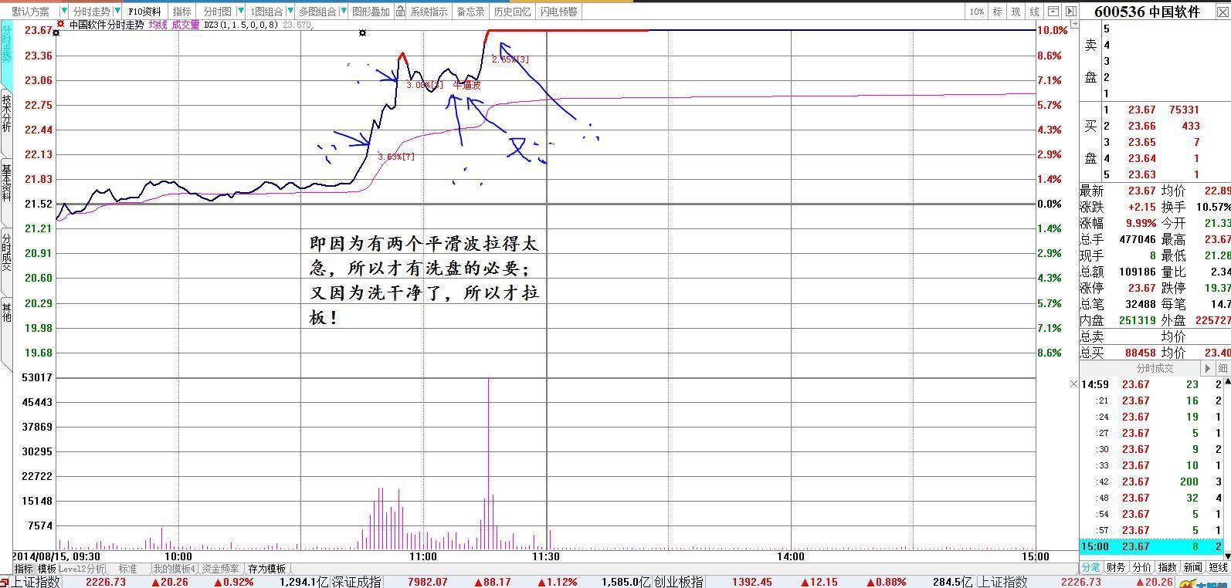Select the 标准 template tab
Image resolution: width=1231 pixels, height=588 pixels.
(x=127, y=569)
